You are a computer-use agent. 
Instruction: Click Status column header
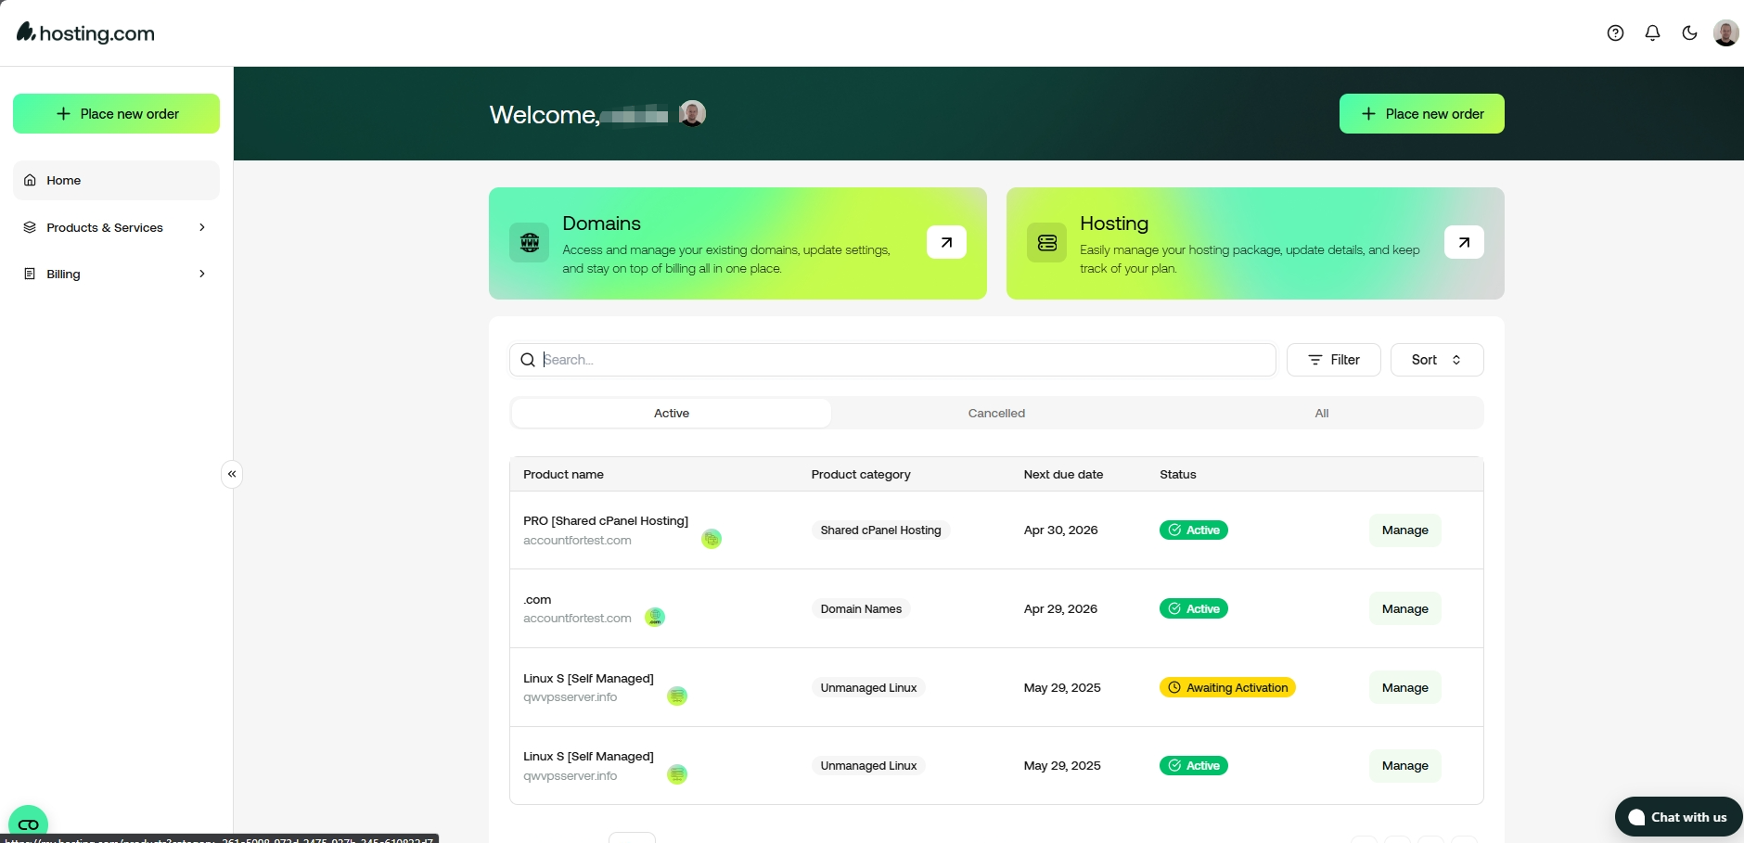(1177, 474)
